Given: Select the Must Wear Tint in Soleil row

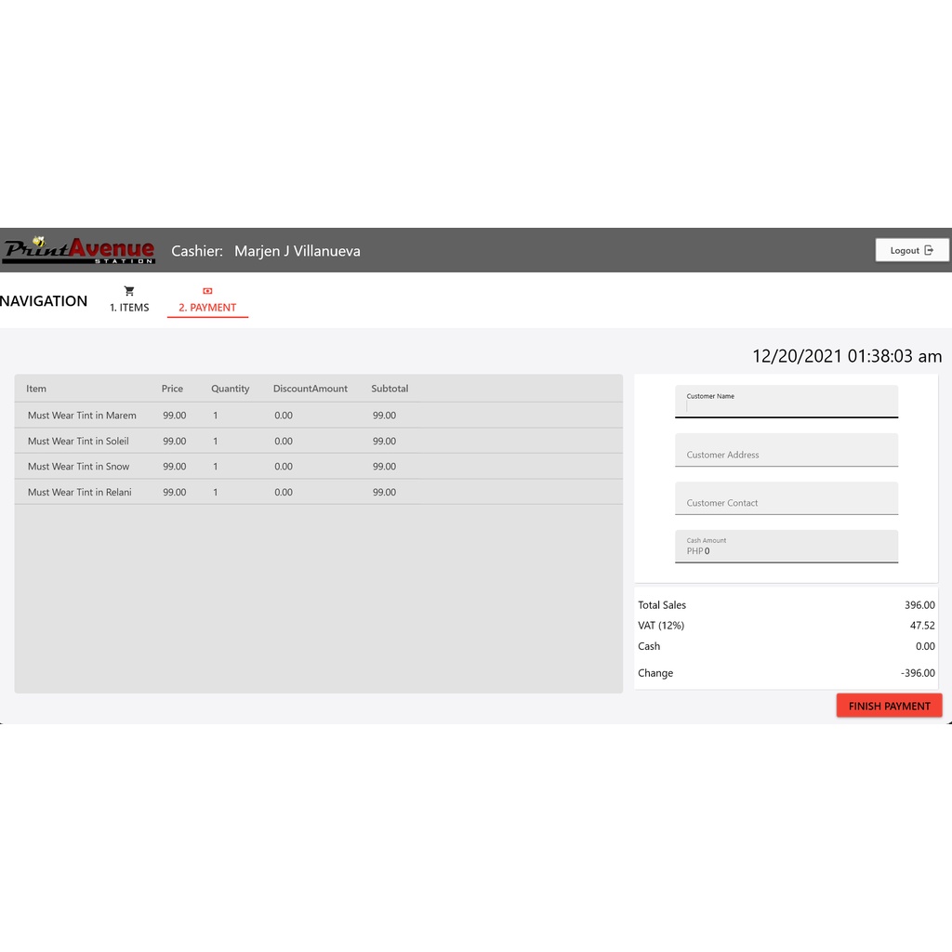Looking at the screenshot, I should point(78,442).
